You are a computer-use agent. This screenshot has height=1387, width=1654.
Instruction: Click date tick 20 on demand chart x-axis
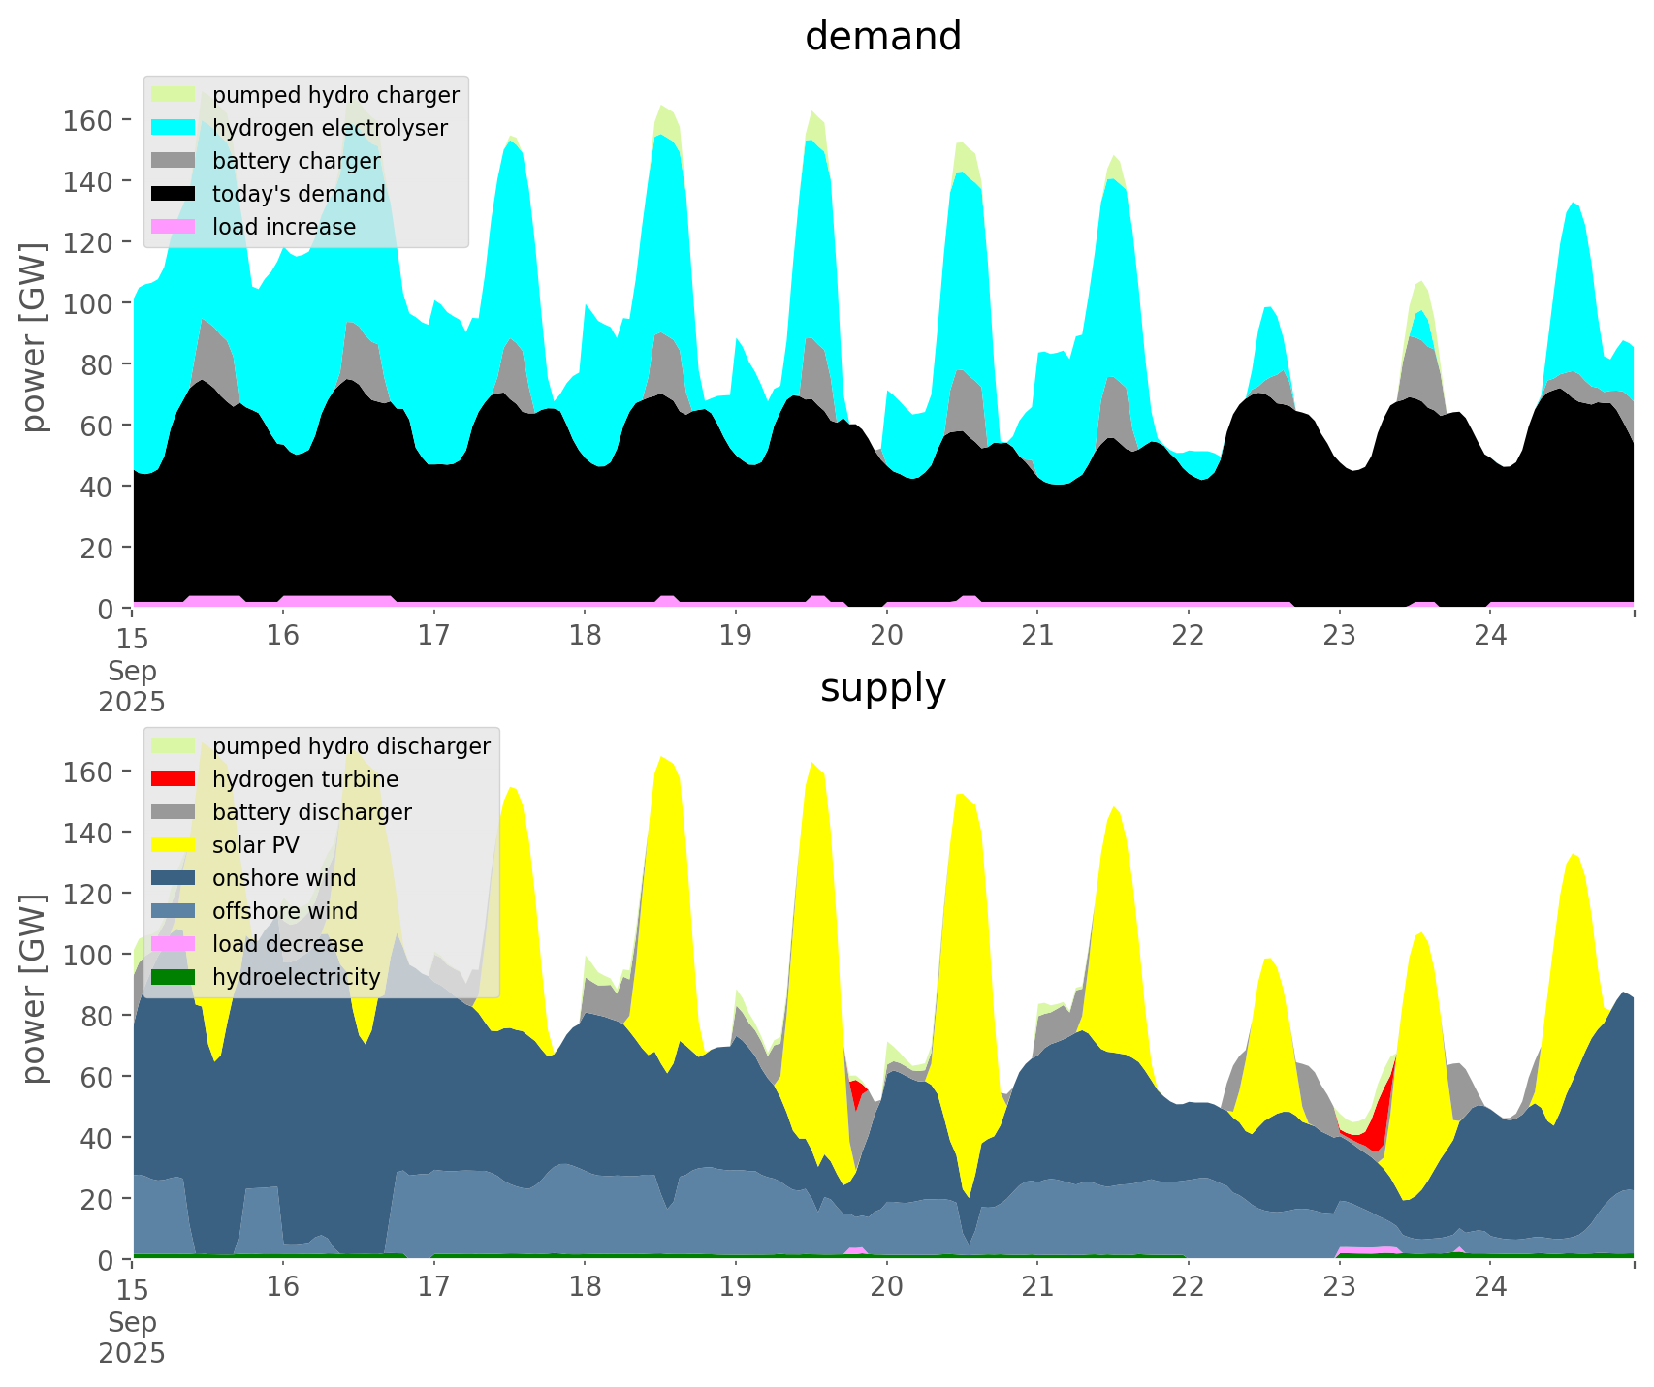(886, 636)
